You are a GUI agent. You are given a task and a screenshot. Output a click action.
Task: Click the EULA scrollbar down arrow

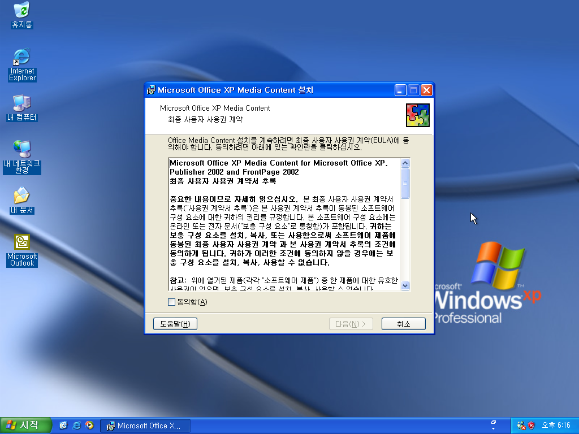tap(405, 285)
